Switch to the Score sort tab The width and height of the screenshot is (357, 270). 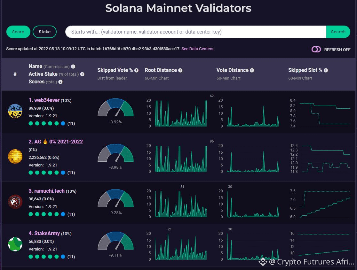(18, 32)
